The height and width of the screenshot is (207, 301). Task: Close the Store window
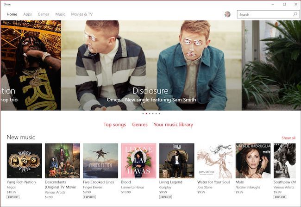pyautogui.click(x=296, y=4)
